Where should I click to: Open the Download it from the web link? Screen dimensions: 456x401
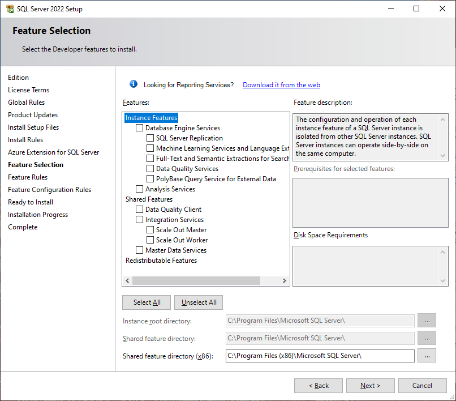[x=281, y=85]
